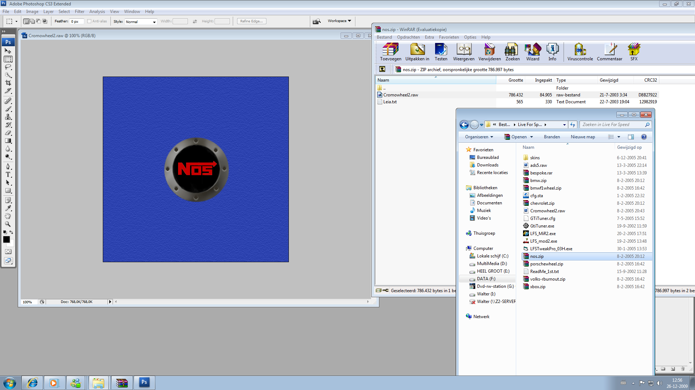Select the Horizontal Type tool

pyautogui.click(x=8, y=174)
